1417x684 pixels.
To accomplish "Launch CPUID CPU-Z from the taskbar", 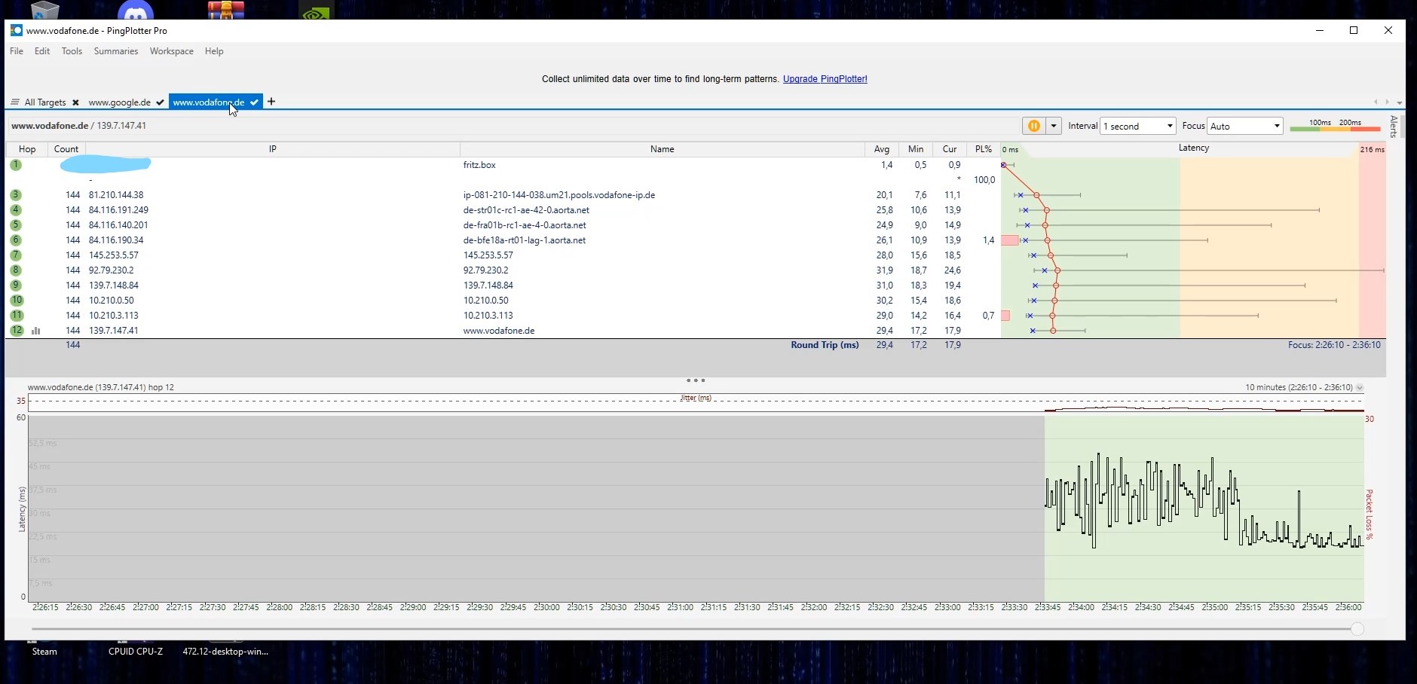I will [x=136, y=651].
